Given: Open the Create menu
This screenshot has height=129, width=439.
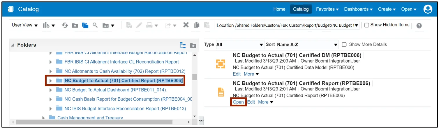Looking at the screenshot, I should pos(387,9).
